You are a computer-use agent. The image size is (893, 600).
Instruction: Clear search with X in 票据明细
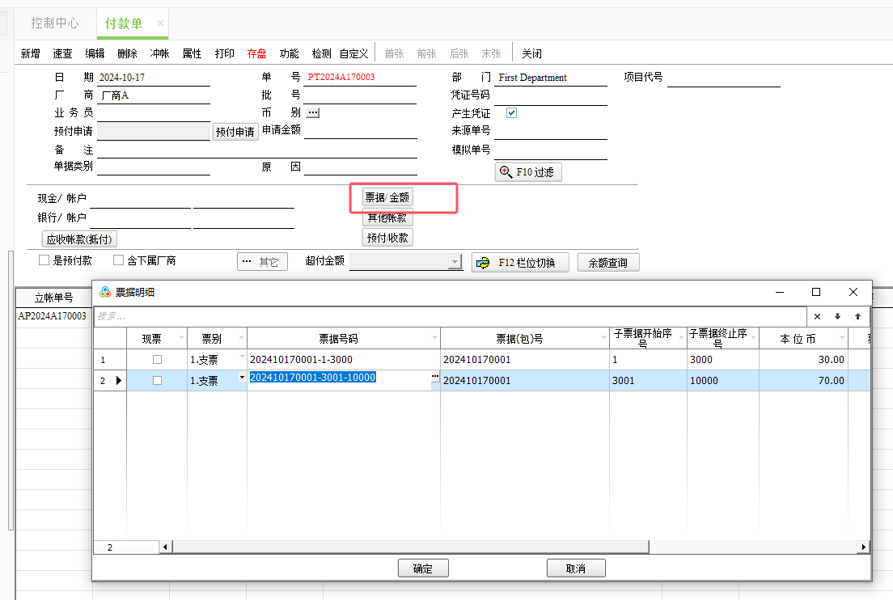click(x=817, y=316)
